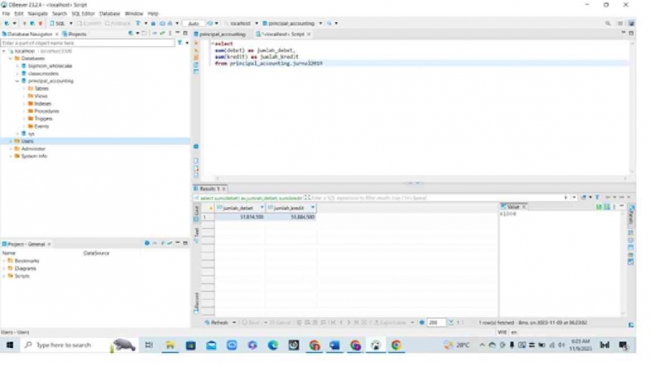
Task: Click the last Chrome icon on taskbar
Action: click(x=396, y=345)
